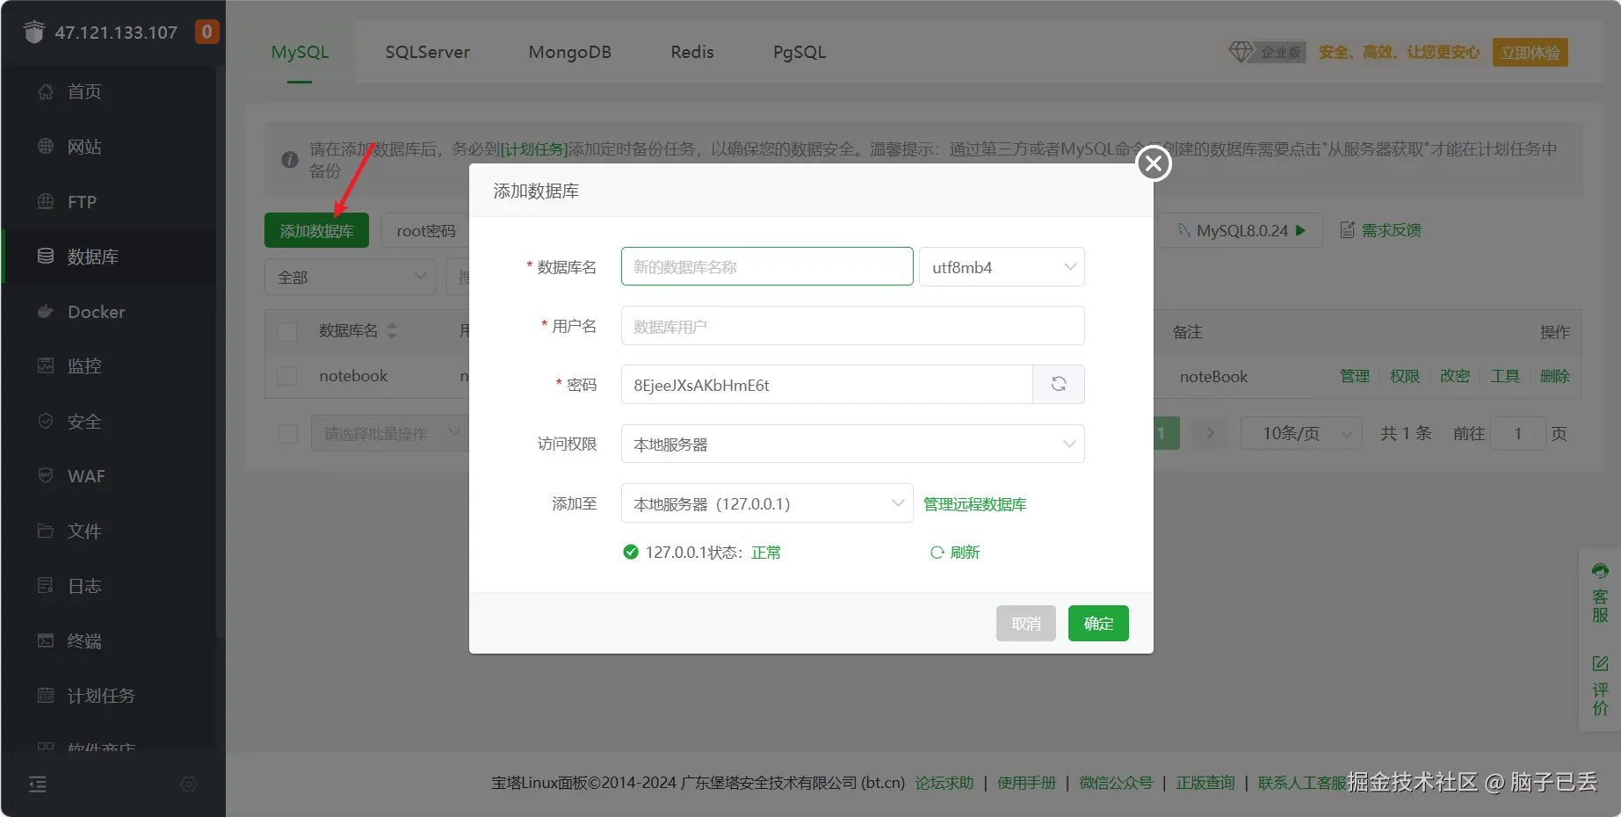Viewport: 1621px width, 817px height.
Task: Click the 取消 cancel button
Action: tap(1026, 624)
